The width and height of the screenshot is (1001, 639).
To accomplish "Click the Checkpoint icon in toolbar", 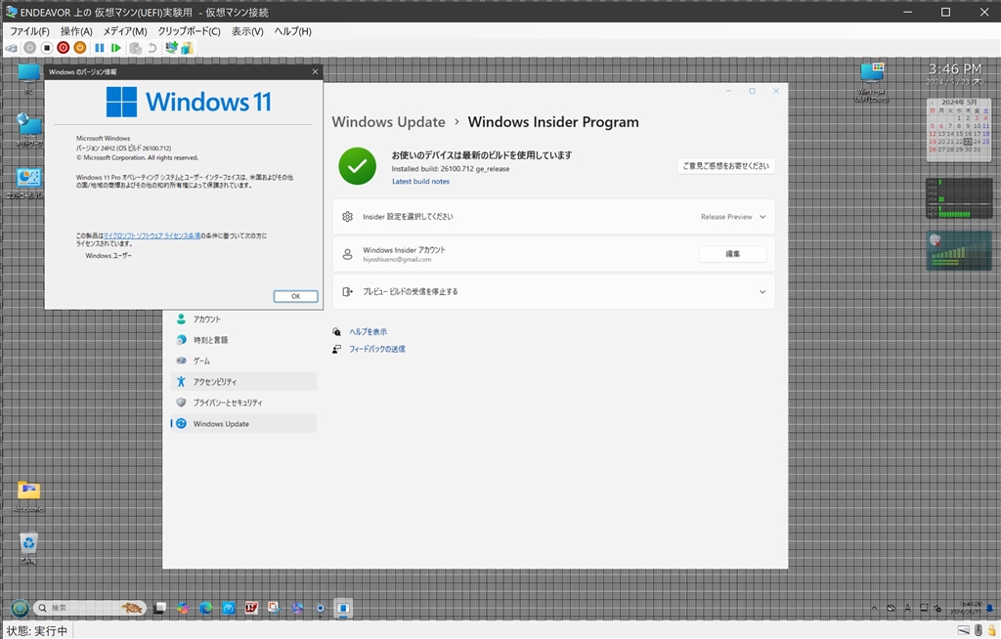I will (x=135, y=48).
